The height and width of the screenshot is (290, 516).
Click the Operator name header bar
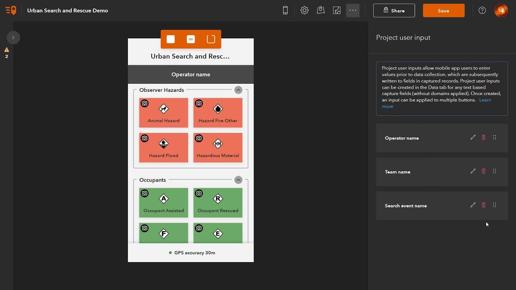click(191, 75)
